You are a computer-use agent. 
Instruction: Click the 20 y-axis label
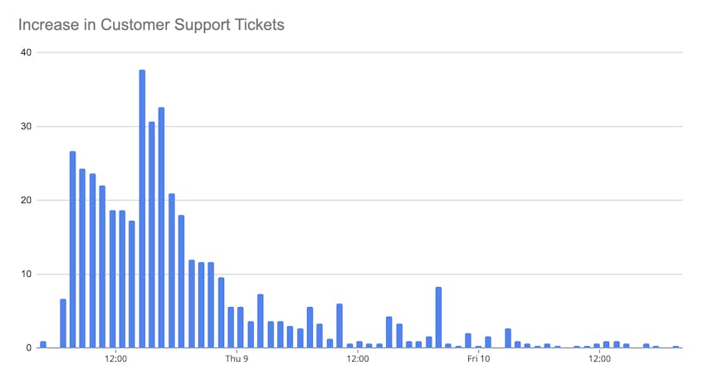[x=26, y=200]
